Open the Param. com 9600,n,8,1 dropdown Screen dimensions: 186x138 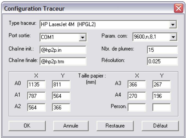coord(173,37)
